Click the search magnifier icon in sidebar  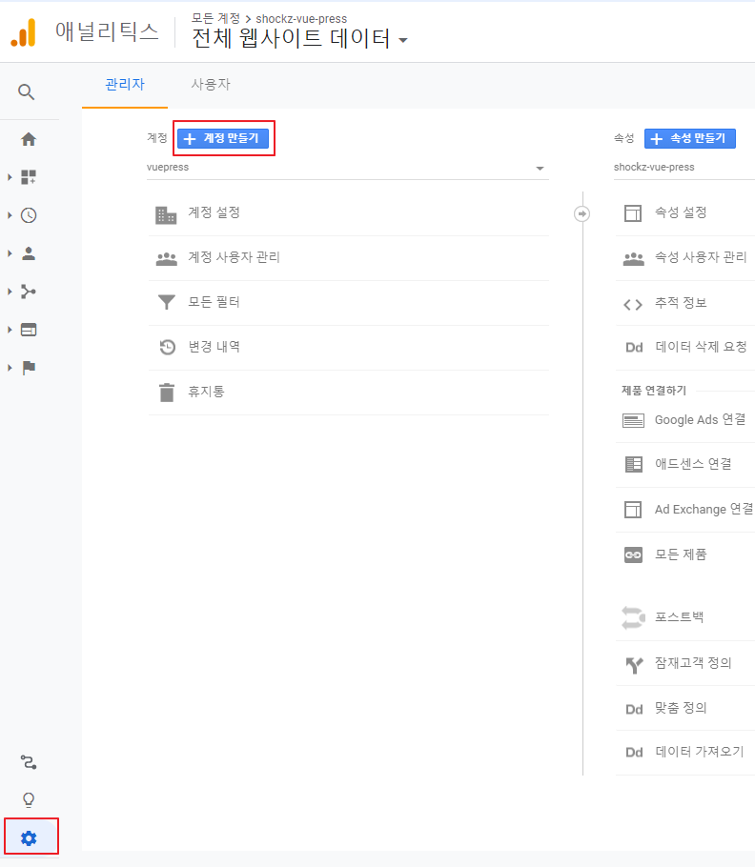tap(27, 91)
